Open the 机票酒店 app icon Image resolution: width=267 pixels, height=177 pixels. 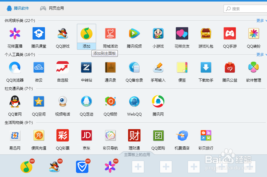[x=182, y=135]
